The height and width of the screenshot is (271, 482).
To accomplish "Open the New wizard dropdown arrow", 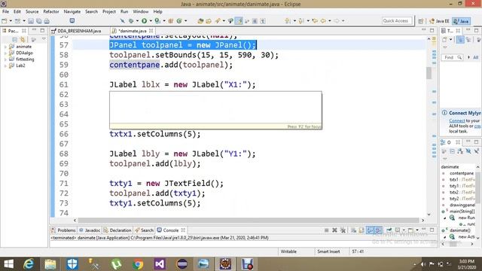I will (x=11, y=21).
